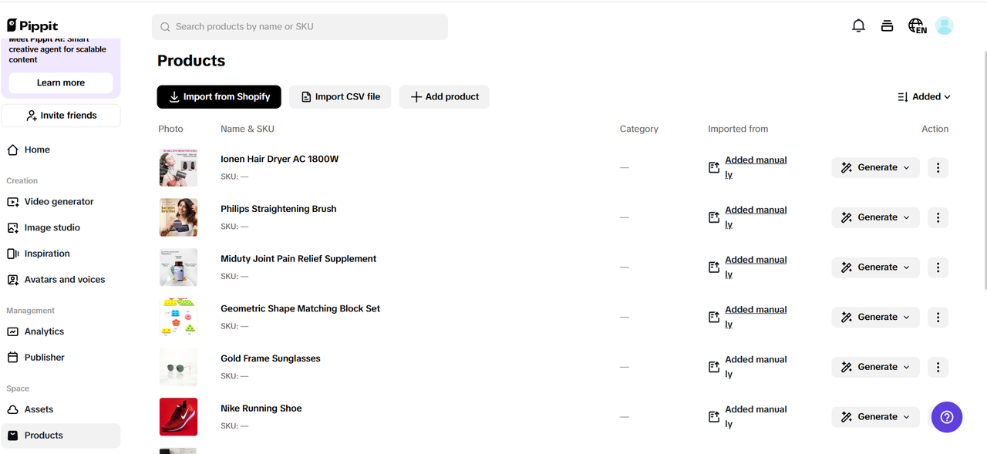Expand Generate options for Ionen Hair Dryer
Image resolution: width=987 pixels, height=454 pixels.
[x=906, y=167]
